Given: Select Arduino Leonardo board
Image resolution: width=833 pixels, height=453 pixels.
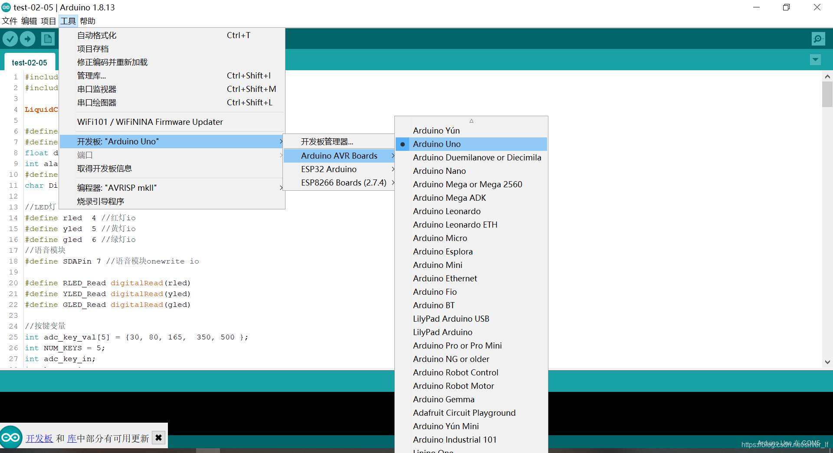Looking at the screenshot, I should point(471,211).
